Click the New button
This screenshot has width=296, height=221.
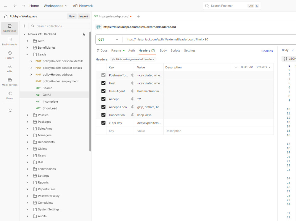pyautogui.click(x=72, y=17)
